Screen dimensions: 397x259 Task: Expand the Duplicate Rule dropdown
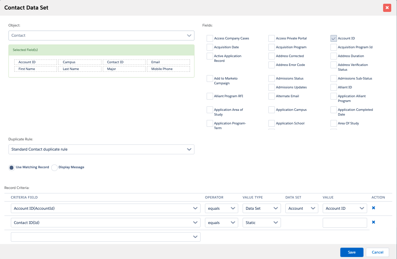[101, 149]
